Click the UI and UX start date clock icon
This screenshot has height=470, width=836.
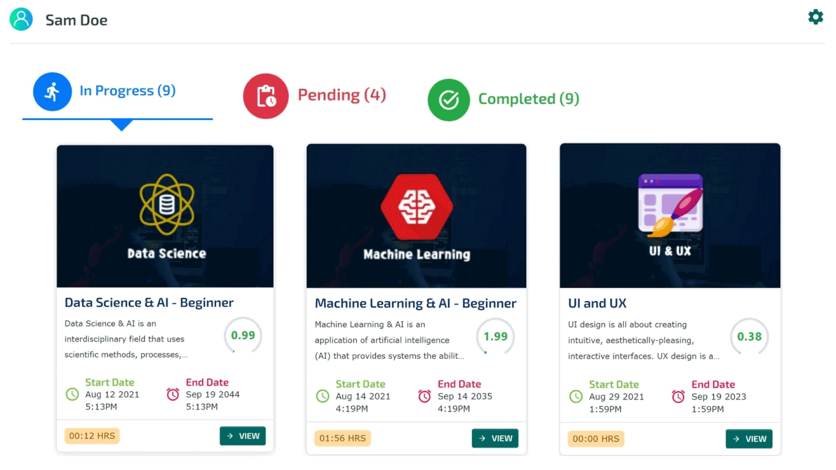click(x=576, y=396)
